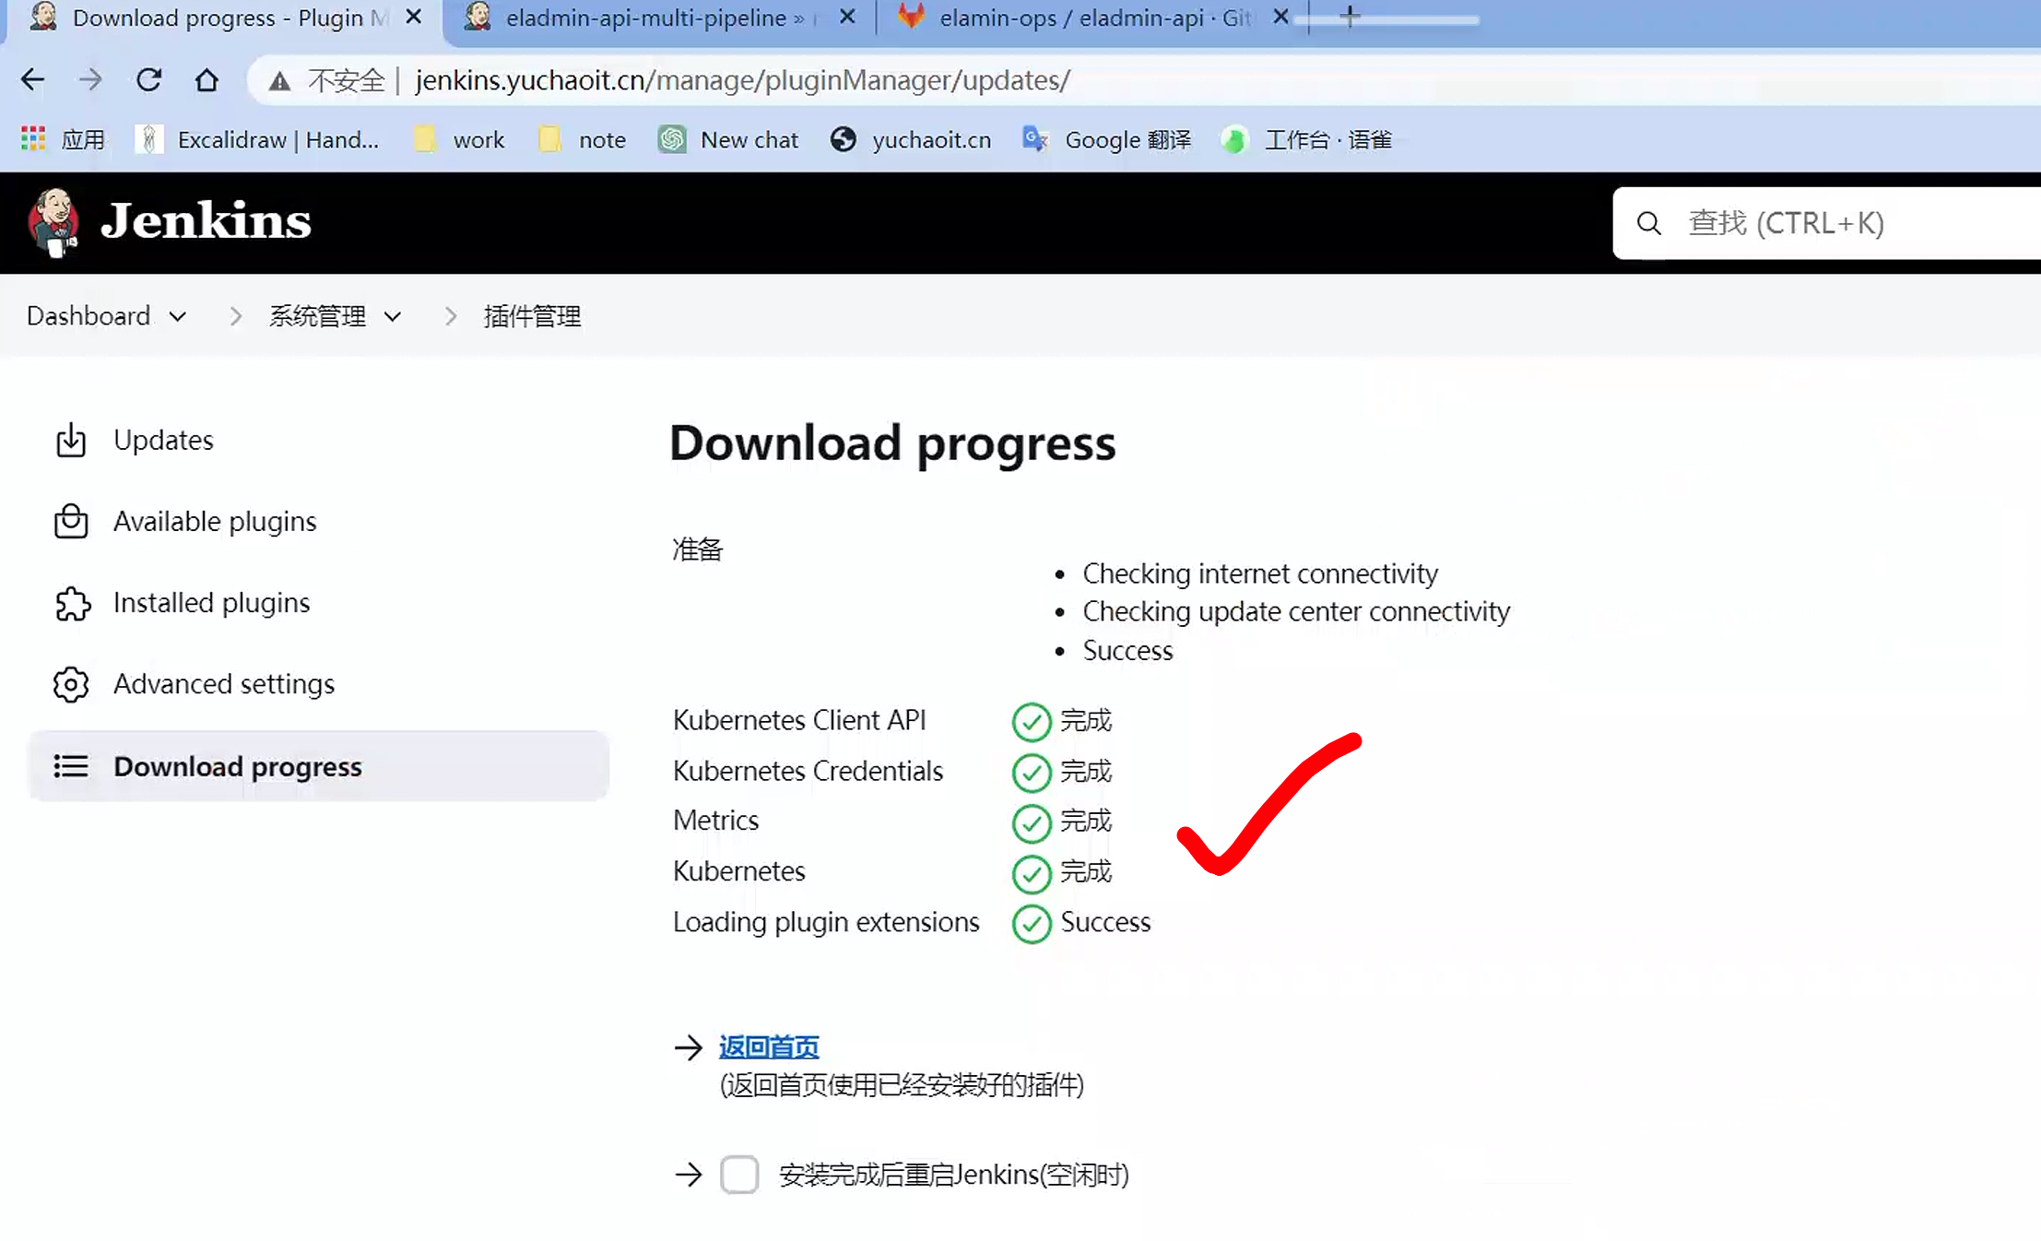Click the Advanced settings gear icon
Image resolution: width=2041 pixels, height=1241 pixels.
pyautogui.click(x=71, y=685)
